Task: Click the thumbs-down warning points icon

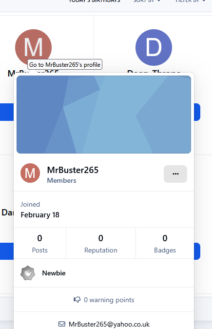Action: click(x=77, y=300)
